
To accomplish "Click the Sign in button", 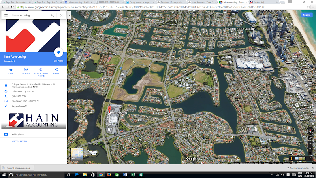I will click(x=307, y=15).
